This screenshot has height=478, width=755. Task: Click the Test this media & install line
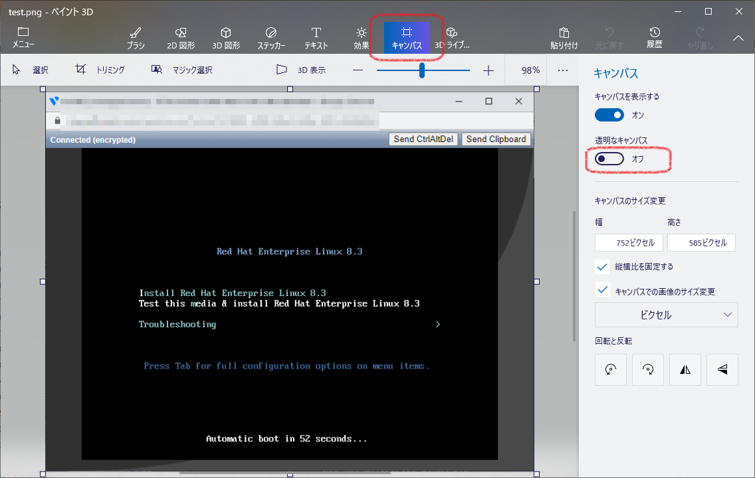tap(279, 303)
